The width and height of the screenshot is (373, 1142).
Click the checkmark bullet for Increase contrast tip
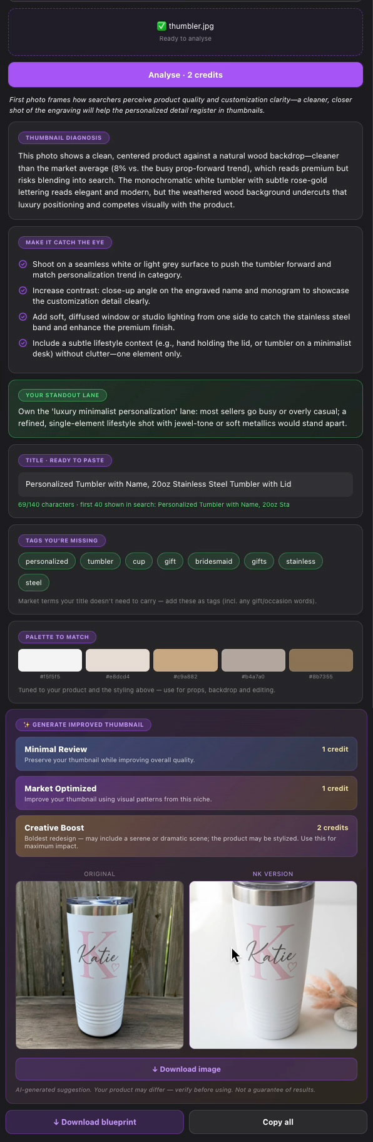(23, 291)
